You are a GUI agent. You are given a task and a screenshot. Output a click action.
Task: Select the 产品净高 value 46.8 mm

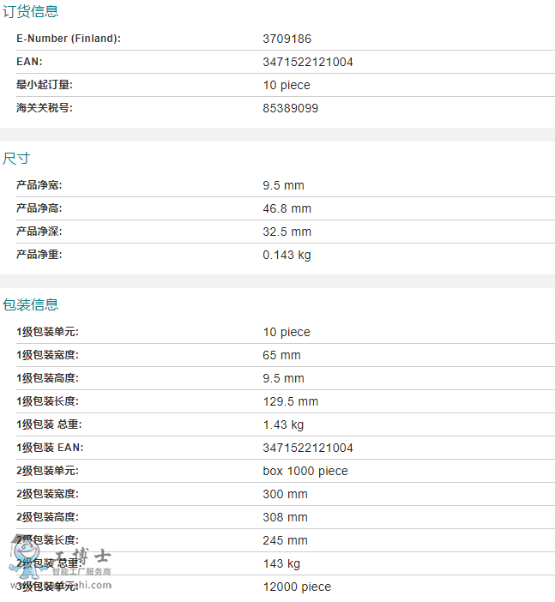287,208
